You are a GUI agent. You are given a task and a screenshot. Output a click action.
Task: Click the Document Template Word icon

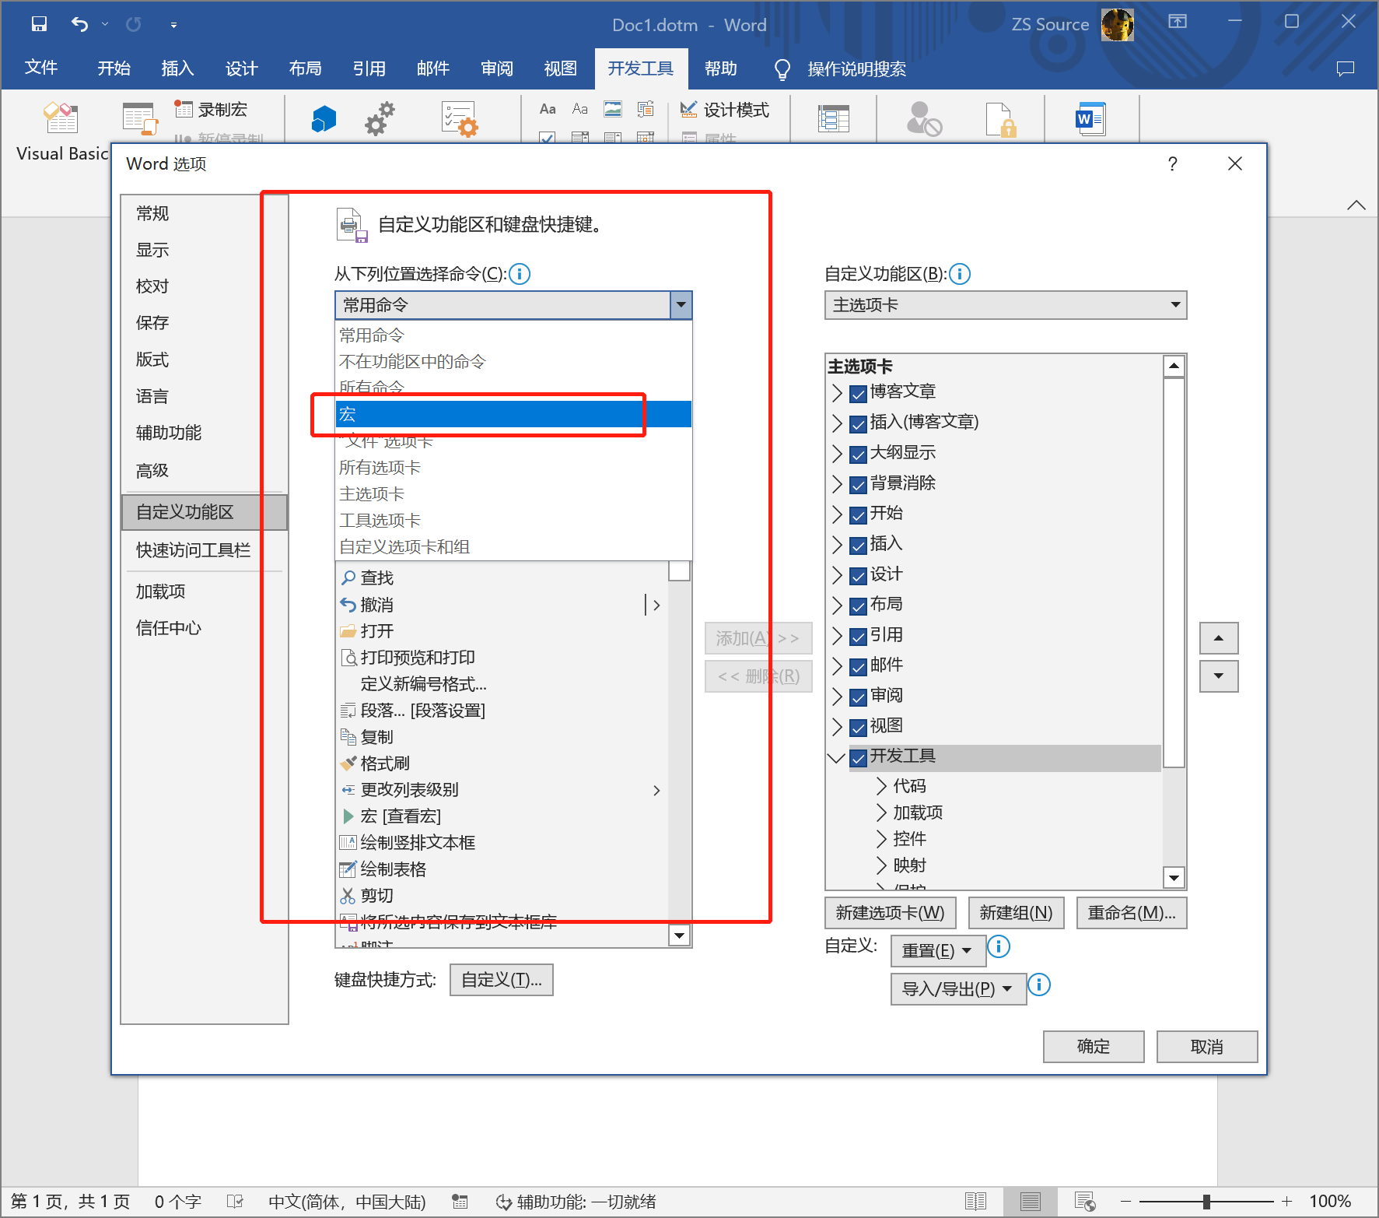point(1090,119)
